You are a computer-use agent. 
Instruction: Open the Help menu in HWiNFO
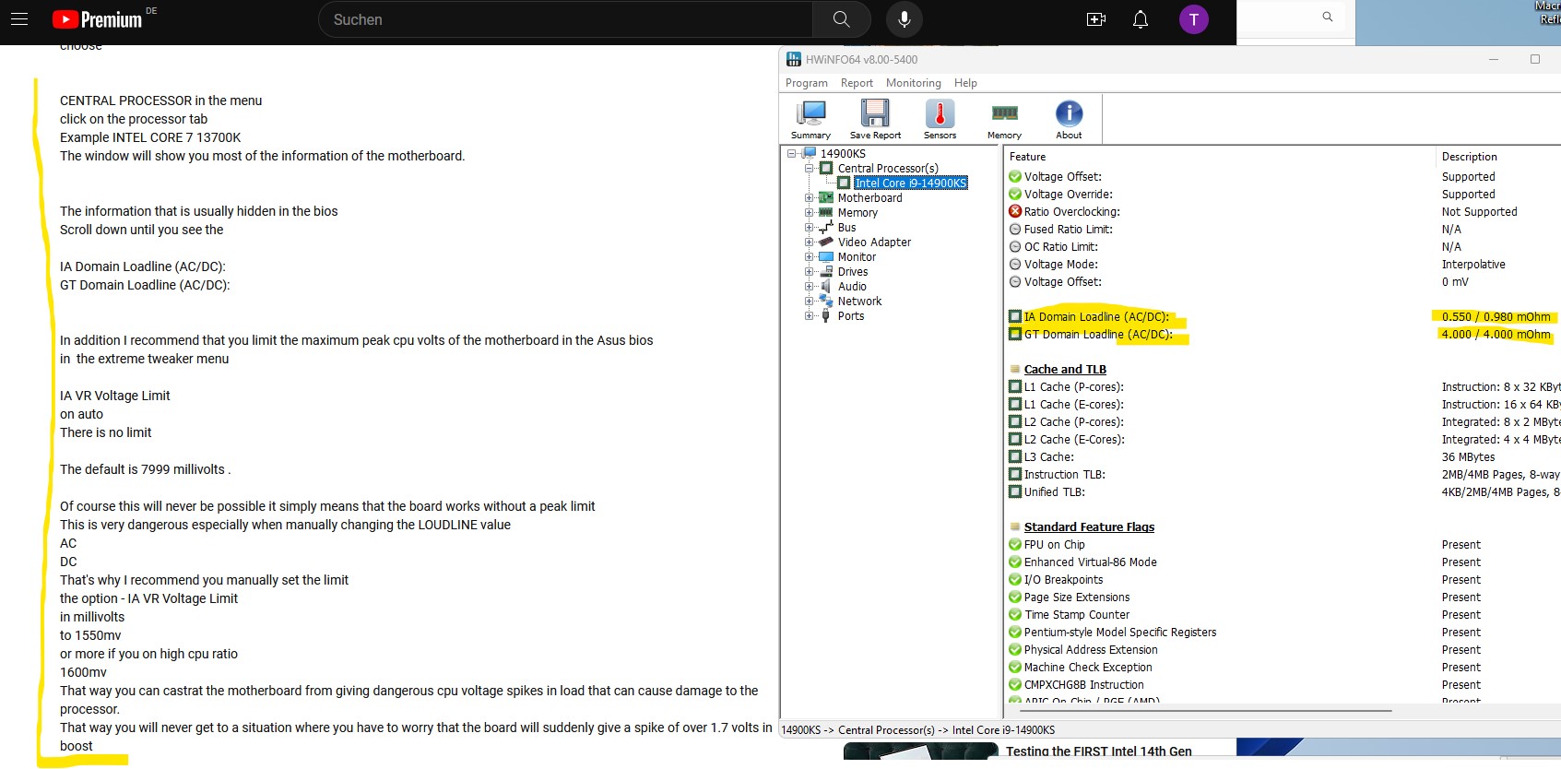[x=965, y=83]
